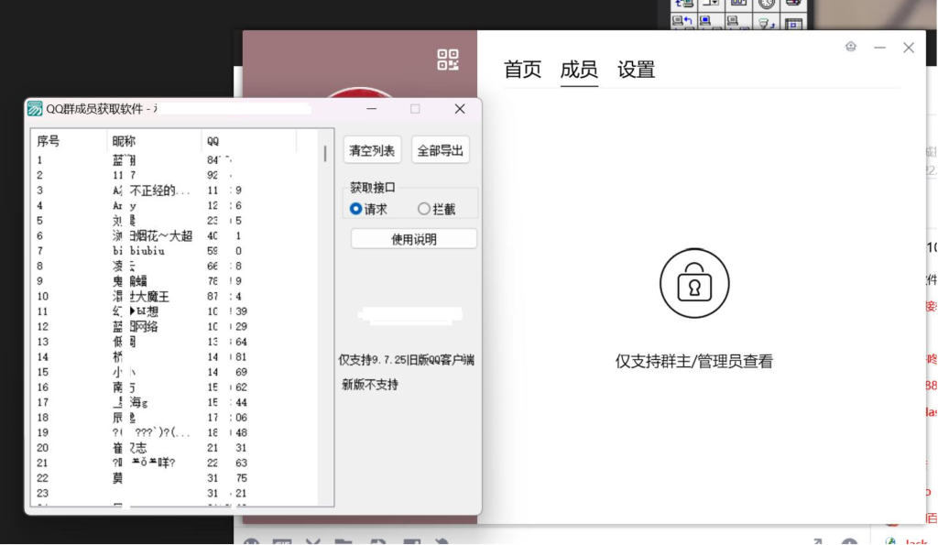Sort by the 昵称 column header

coord(124,141)
